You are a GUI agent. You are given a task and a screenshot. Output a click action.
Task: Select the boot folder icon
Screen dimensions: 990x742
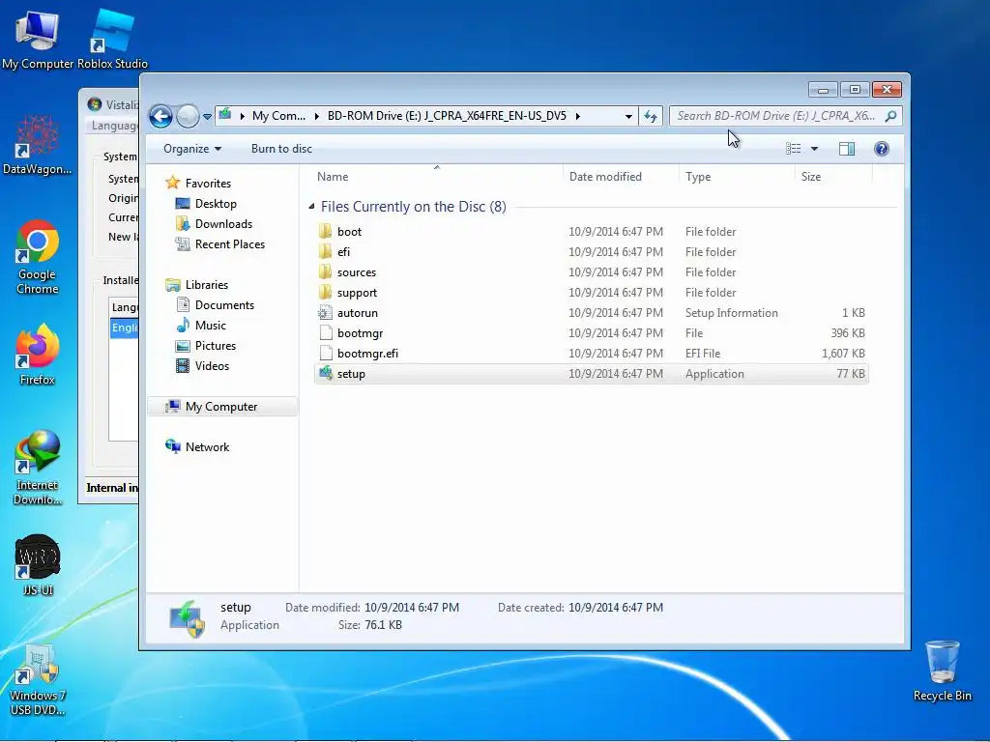tap(325, 232)
